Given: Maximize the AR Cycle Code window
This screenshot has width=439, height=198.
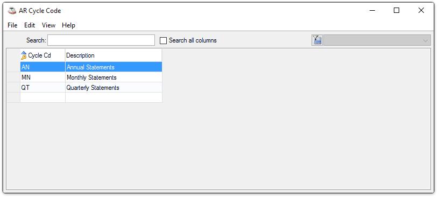Looking at the screenshot, I should pos(396,10).
